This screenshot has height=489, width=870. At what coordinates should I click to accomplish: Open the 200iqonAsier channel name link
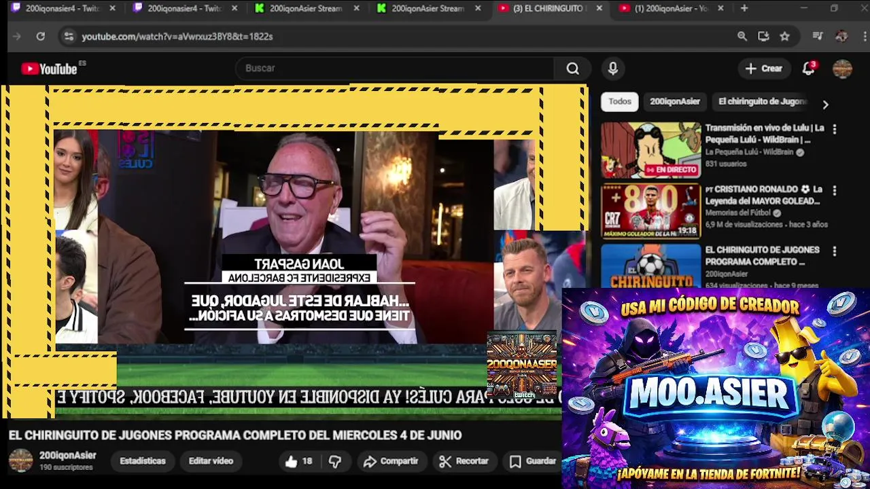(x=67, y=456)
